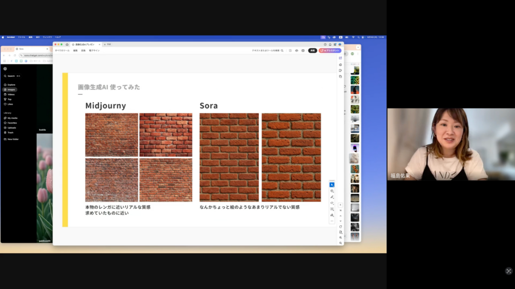This screenshot has width=515, height=289.
Task: Open Favorites in Sora library
Action: click(10, 123)
